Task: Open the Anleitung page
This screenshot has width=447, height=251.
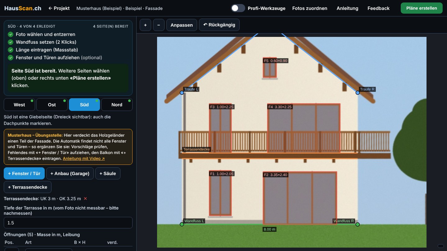Action: click(347, 8)
